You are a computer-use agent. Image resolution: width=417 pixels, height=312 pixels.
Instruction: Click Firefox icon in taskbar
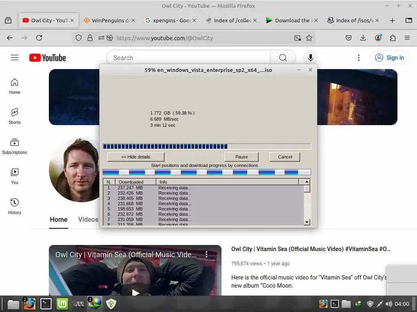point(29,304)
